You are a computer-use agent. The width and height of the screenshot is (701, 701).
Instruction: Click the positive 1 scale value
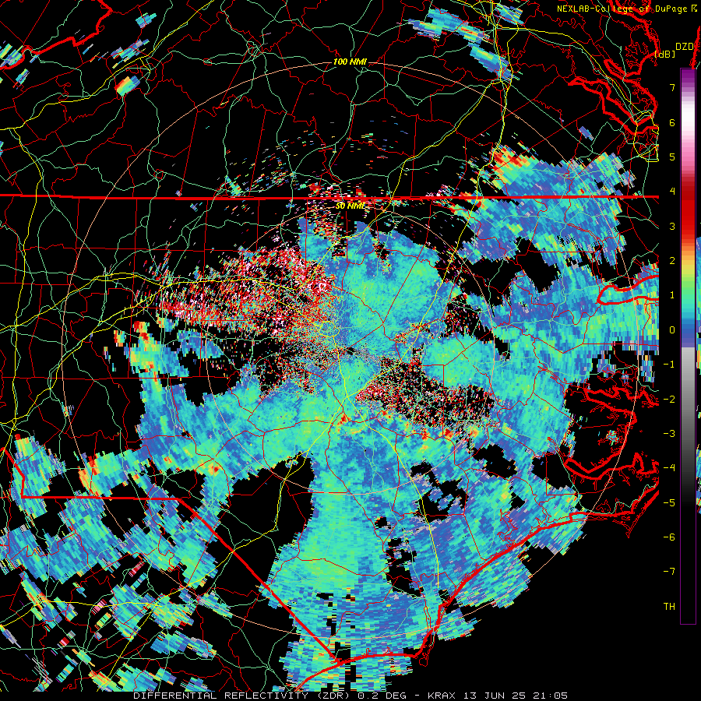[x=672, y=295]
